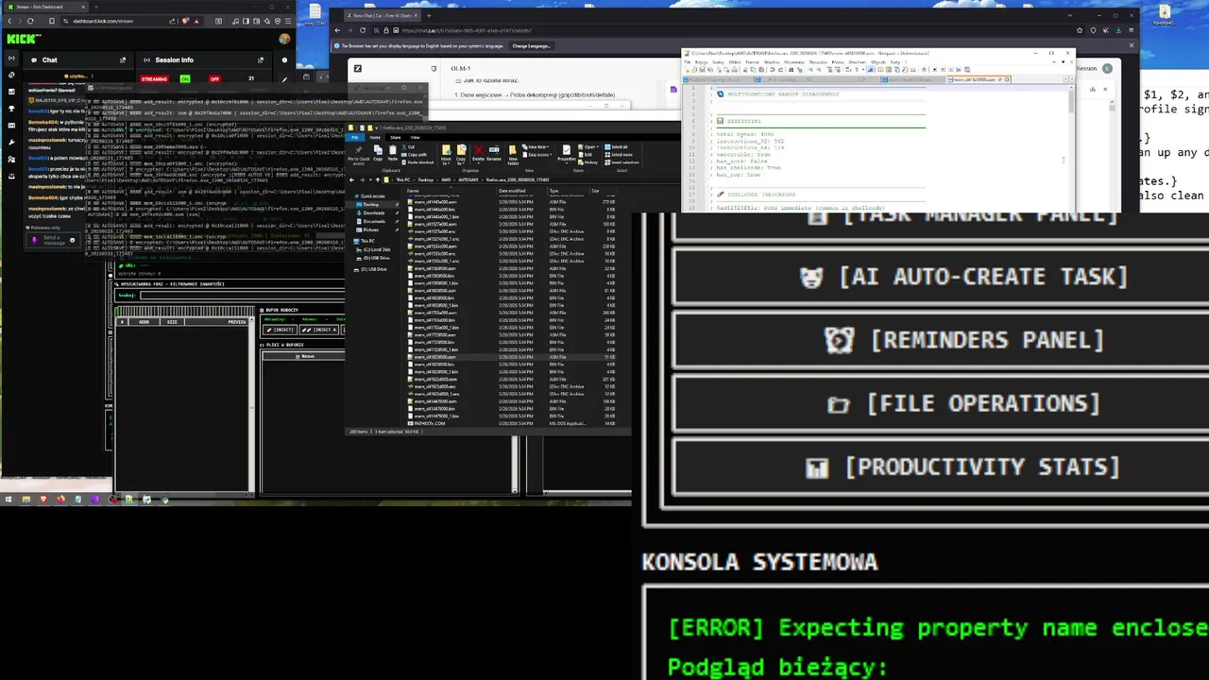Click the Kick logo in dashboard
Screen dimensions: 1209x680
(x=23, y=39)
